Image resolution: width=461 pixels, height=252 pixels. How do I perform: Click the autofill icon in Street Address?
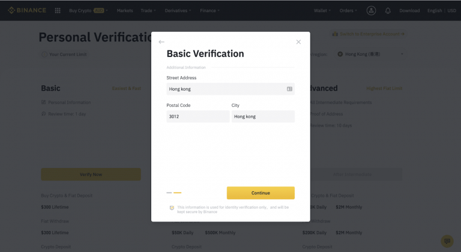pyautogui.click(x=289, y=89)
